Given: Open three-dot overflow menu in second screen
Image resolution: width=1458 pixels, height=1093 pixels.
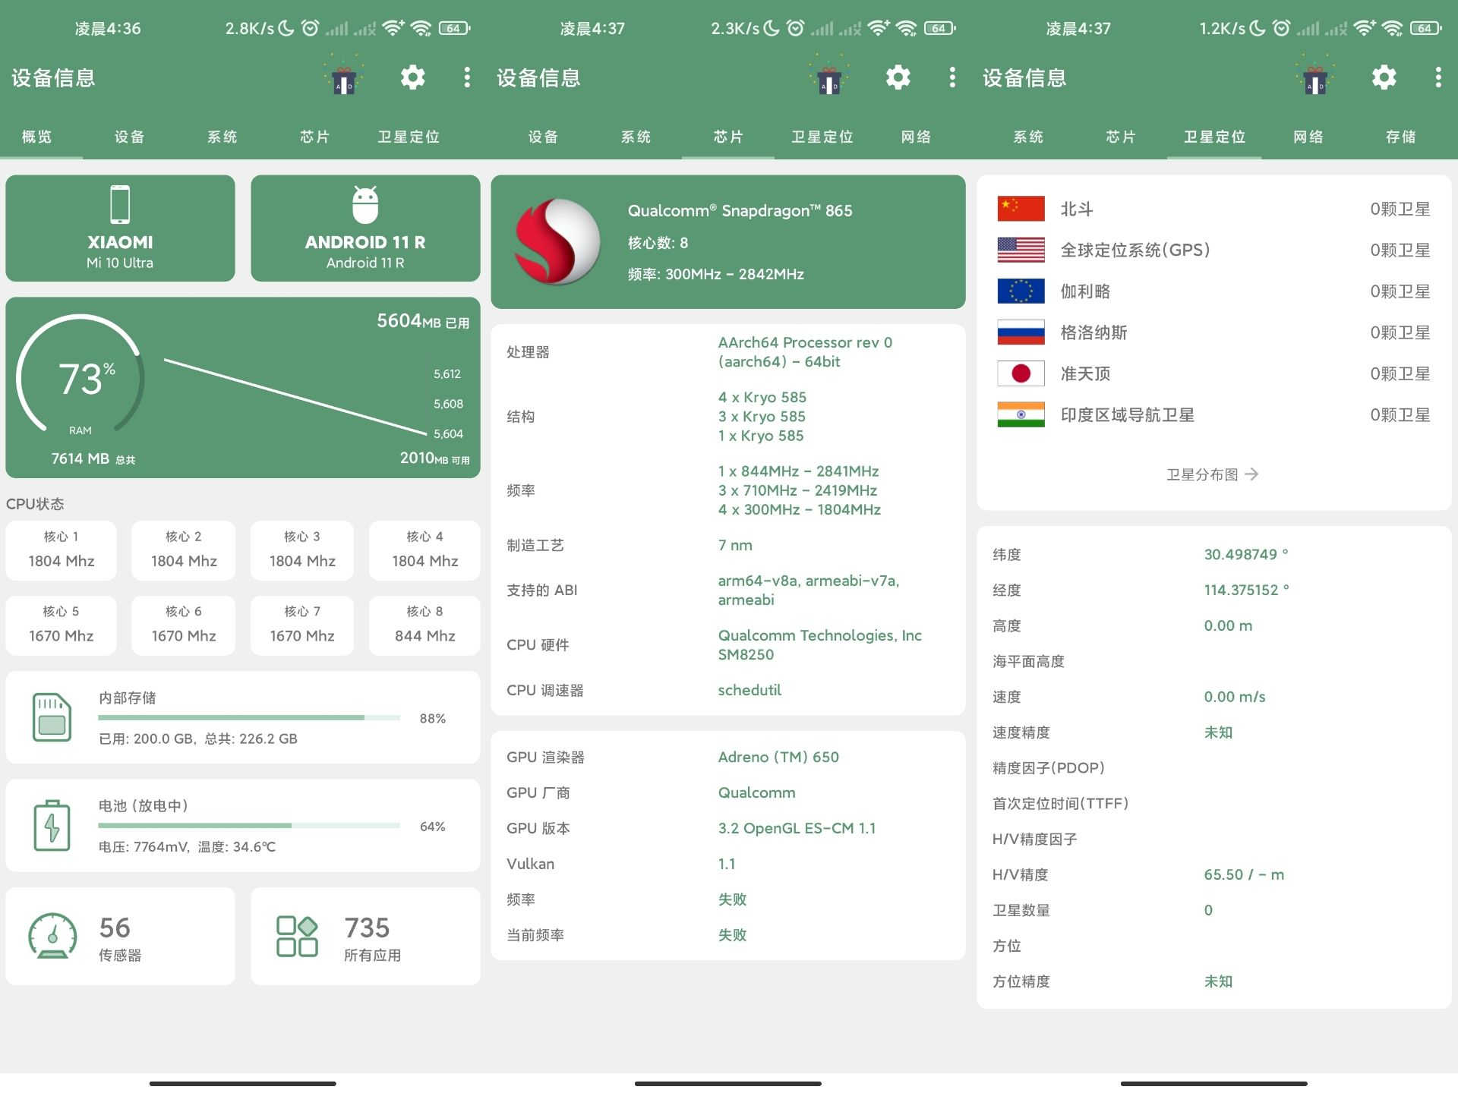Looking at the screenshot, I should point(952,77).
